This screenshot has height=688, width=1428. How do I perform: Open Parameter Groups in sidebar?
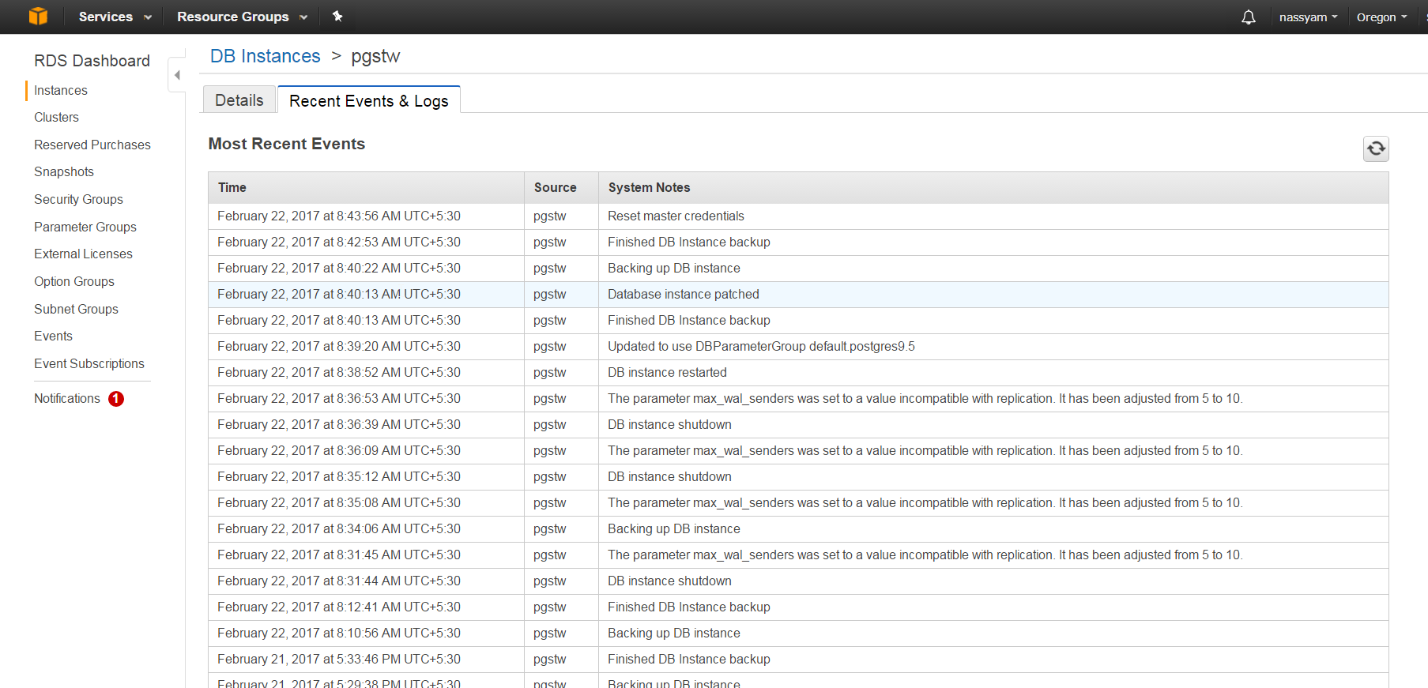pyautogui.click(x=85, y=227)
